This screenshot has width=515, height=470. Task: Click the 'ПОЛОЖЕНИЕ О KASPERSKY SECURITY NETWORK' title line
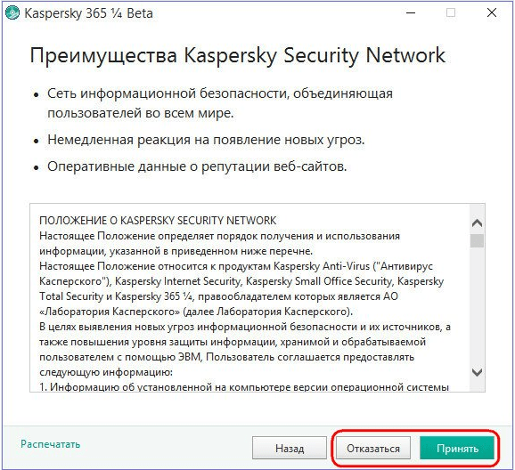(x=158, y=221)
